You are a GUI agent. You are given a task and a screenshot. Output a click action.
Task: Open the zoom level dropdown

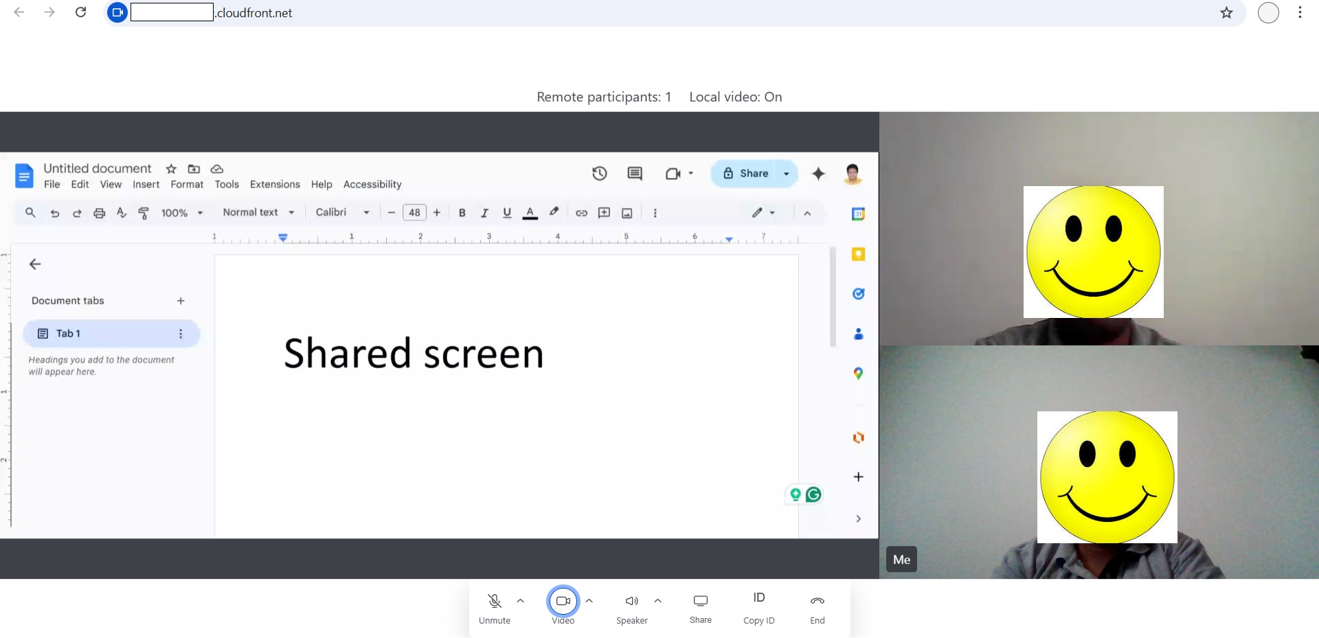point(180,212)
